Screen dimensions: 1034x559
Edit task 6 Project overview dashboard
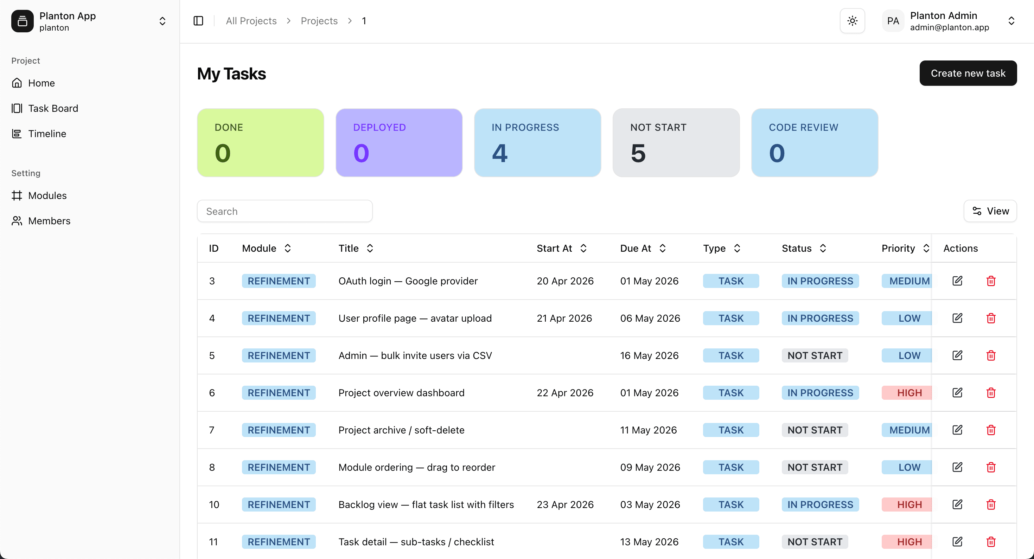pos(957,392)
